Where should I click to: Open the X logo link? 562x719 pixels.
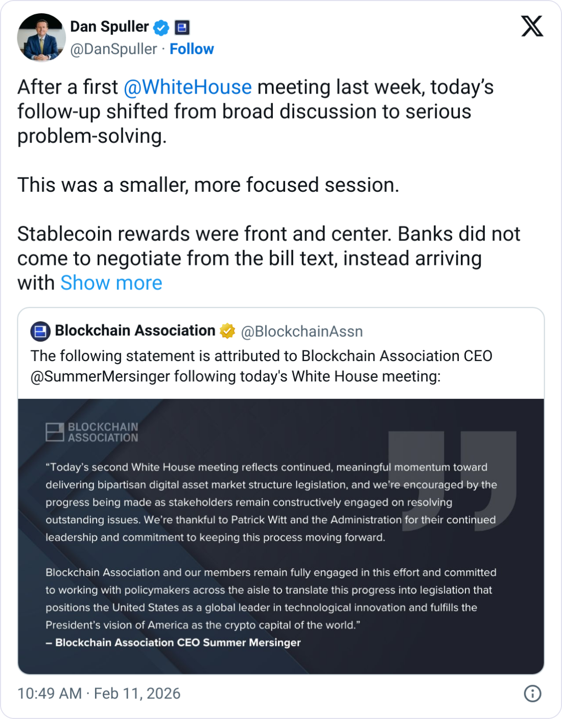click(x=532, y=26)
